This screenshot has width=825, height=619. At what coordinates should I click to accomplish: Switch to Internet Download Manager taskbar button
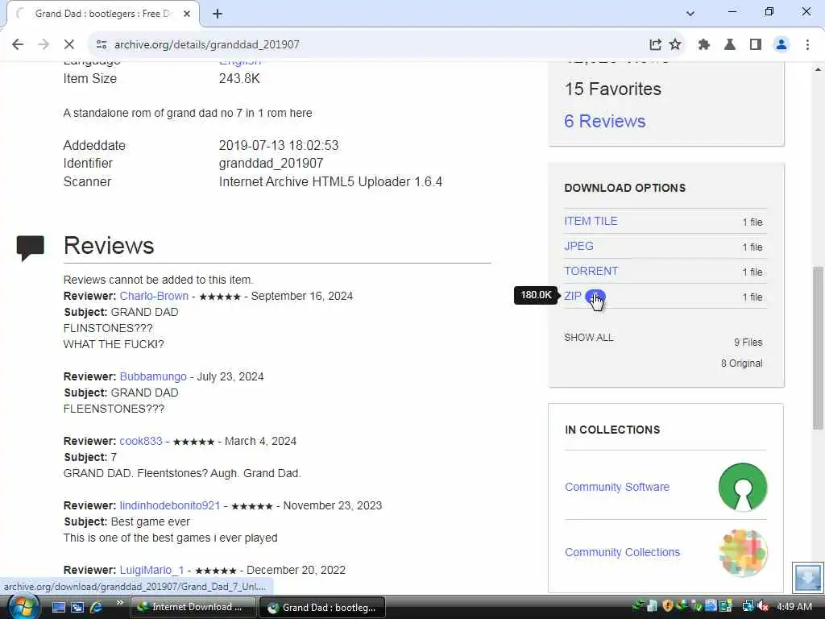(193, 607)
